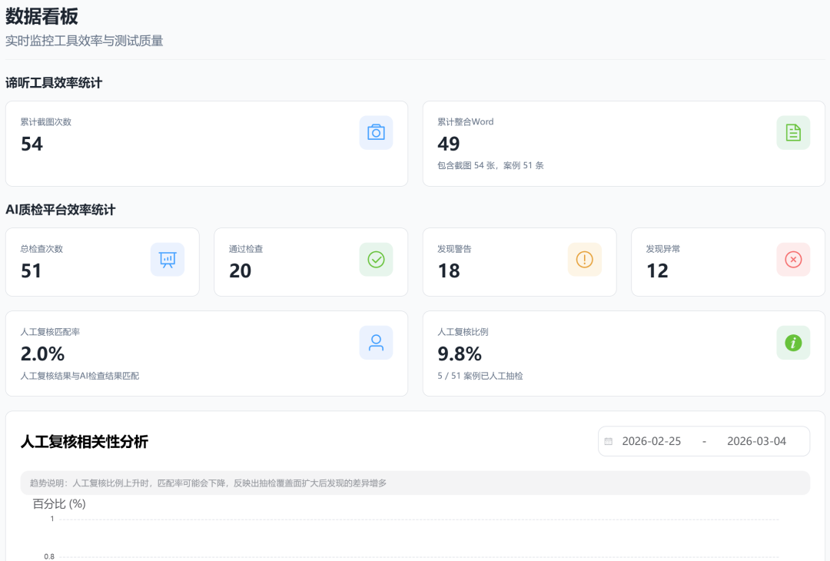Set the end date 2026-03-04 field

pos(756,442)
